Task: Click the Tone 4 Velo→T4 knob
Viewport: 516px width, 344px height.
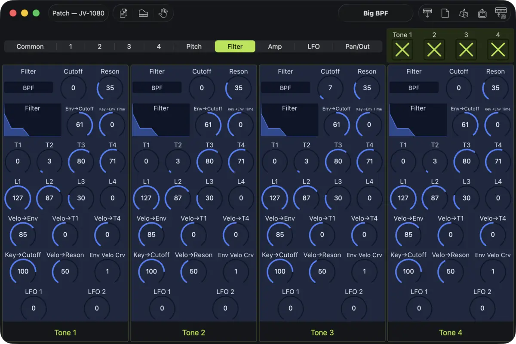Action: (493, 235)
